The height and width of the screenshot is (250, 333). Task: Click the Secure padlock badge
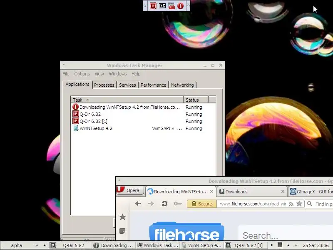(202, 204)
